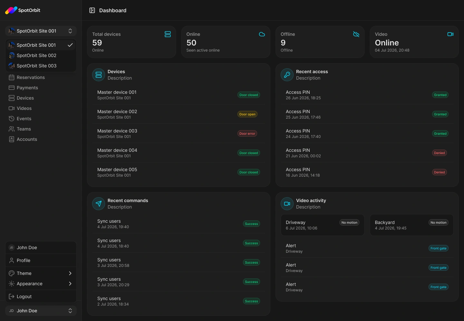Open the Driveway camera card
Image resolution: width=464 pixels, height=321 pixels.
tap(323, 225)
